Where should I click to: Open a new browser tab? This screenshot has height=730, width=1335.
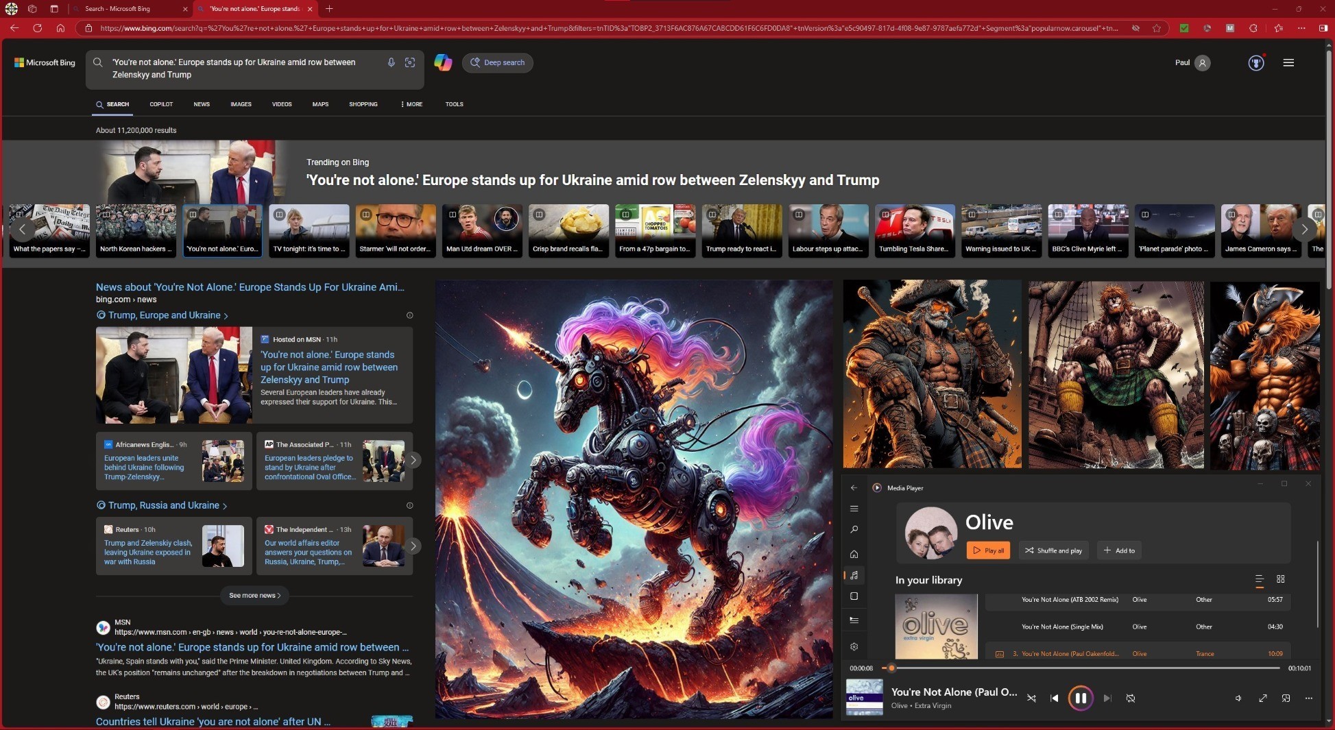tap(329, 9)
